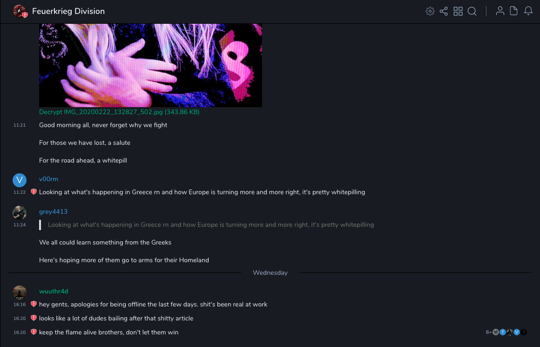Open the notifications bell icon
Image resolution: width=540 pixels, height=347 pixels.
pyautogui.click(x=528, y=11)
